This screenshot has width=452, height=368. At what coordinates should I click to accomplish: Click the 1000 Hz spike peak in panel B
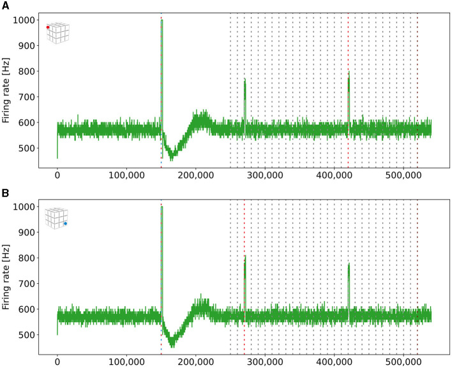click(162, 207)
